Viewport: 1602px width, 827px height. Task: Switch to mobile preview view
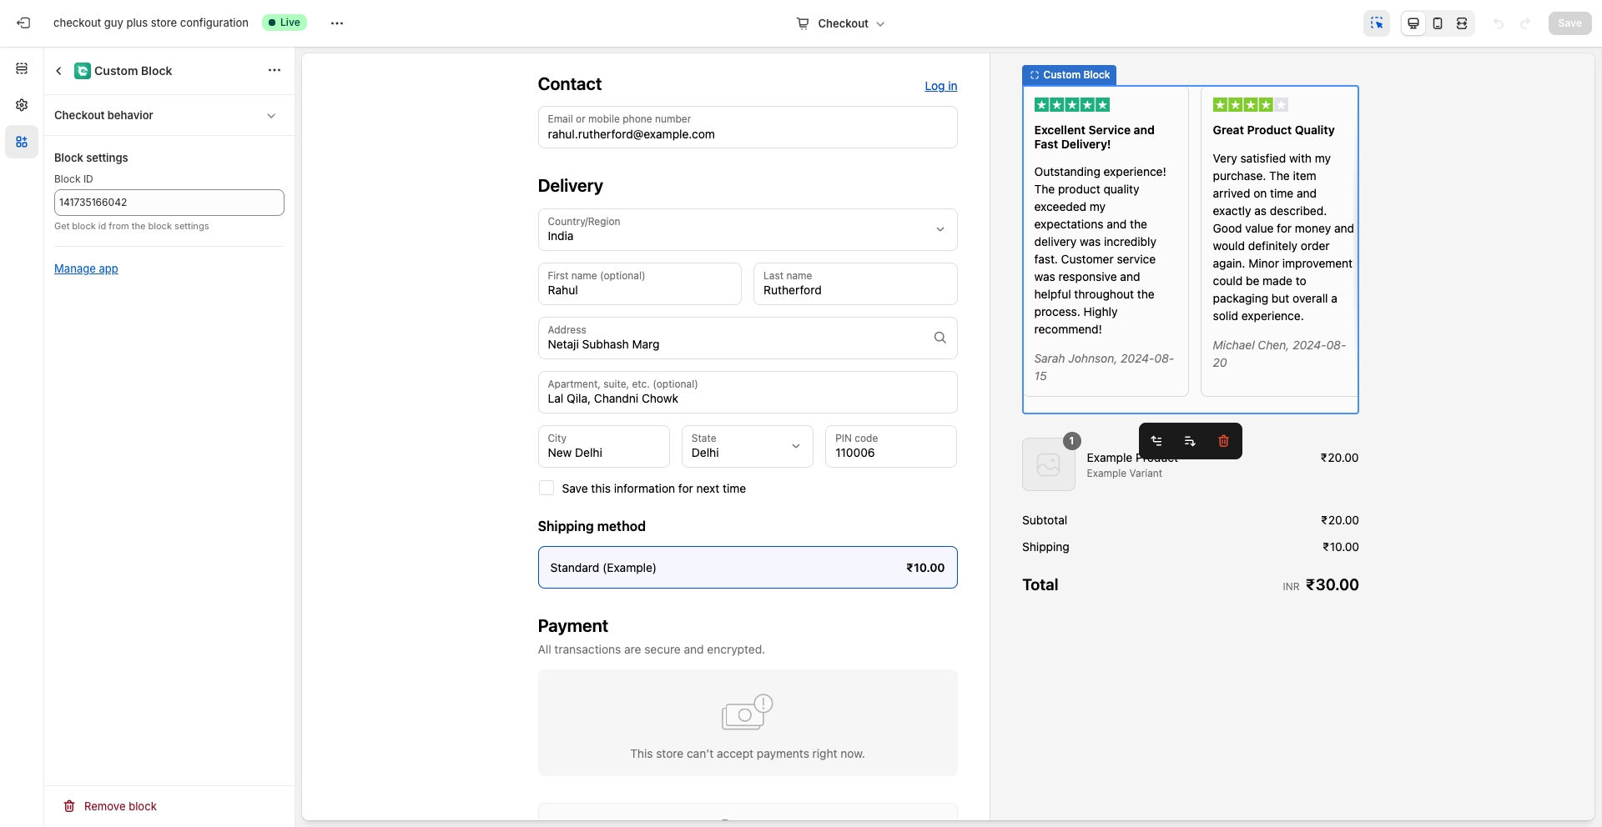[x=1437, y=23]
